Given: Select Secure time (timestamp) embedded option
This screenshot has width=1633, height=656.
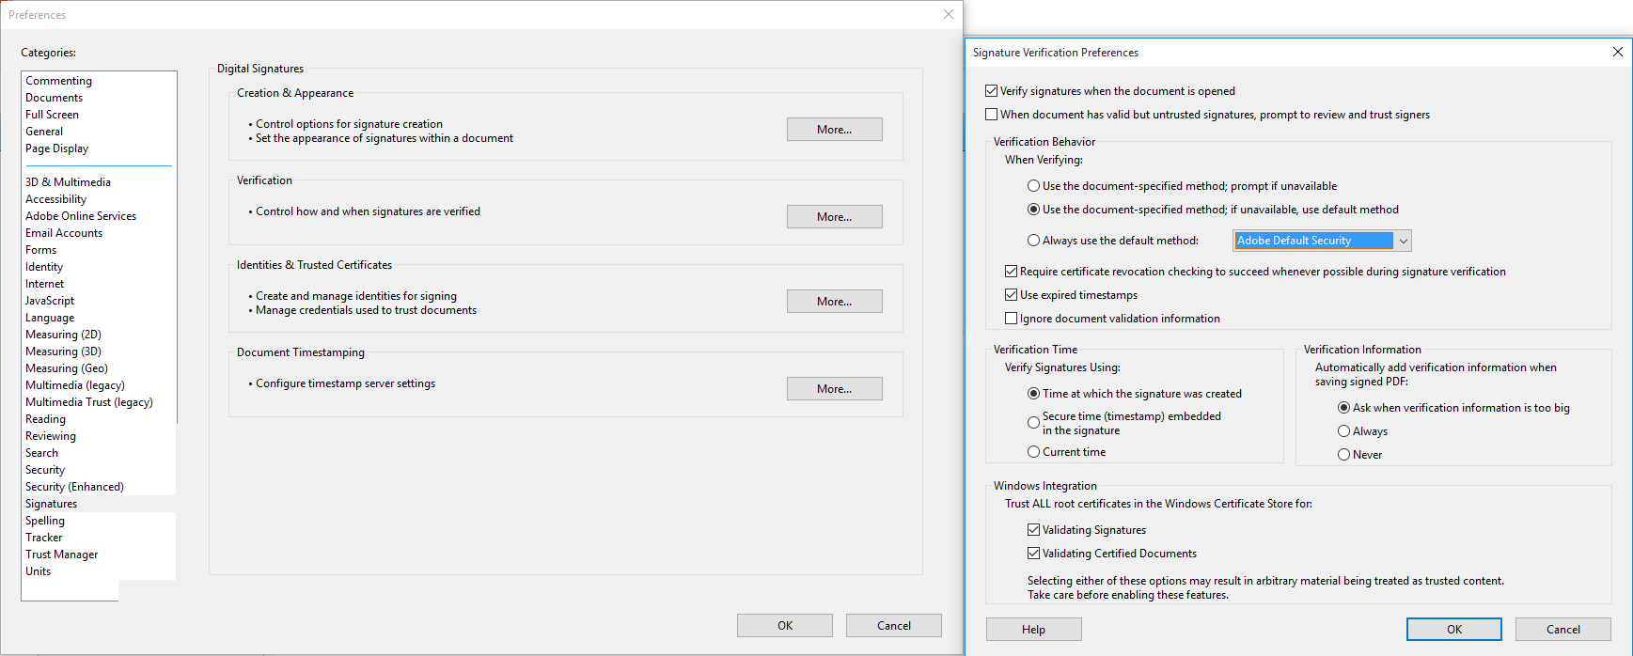Looking at the screenshot, I should coord(1034,423).
